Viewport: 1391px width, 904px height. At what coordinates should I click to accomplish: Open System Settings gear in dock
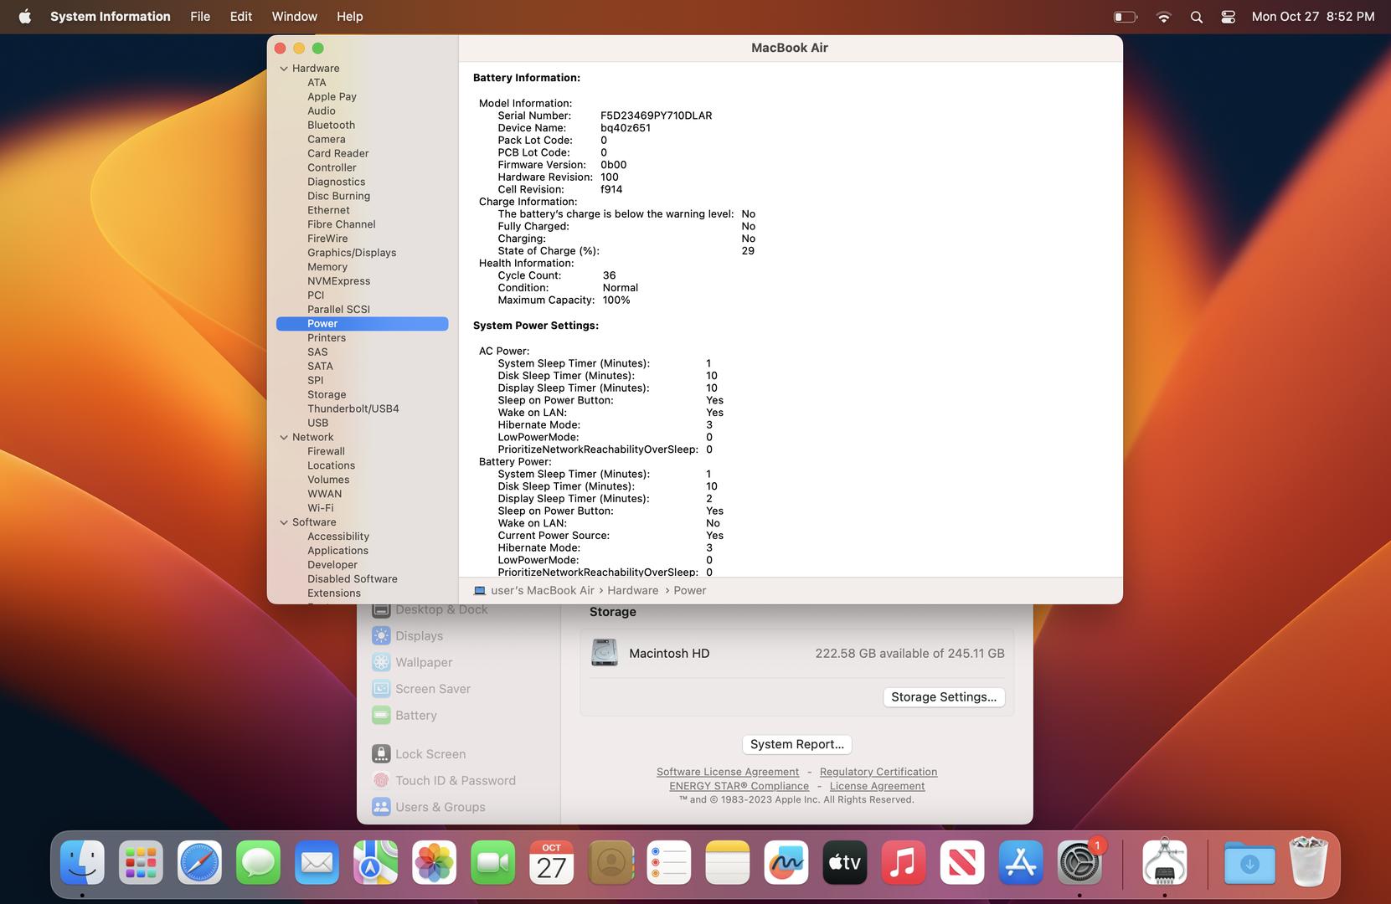1079,863
